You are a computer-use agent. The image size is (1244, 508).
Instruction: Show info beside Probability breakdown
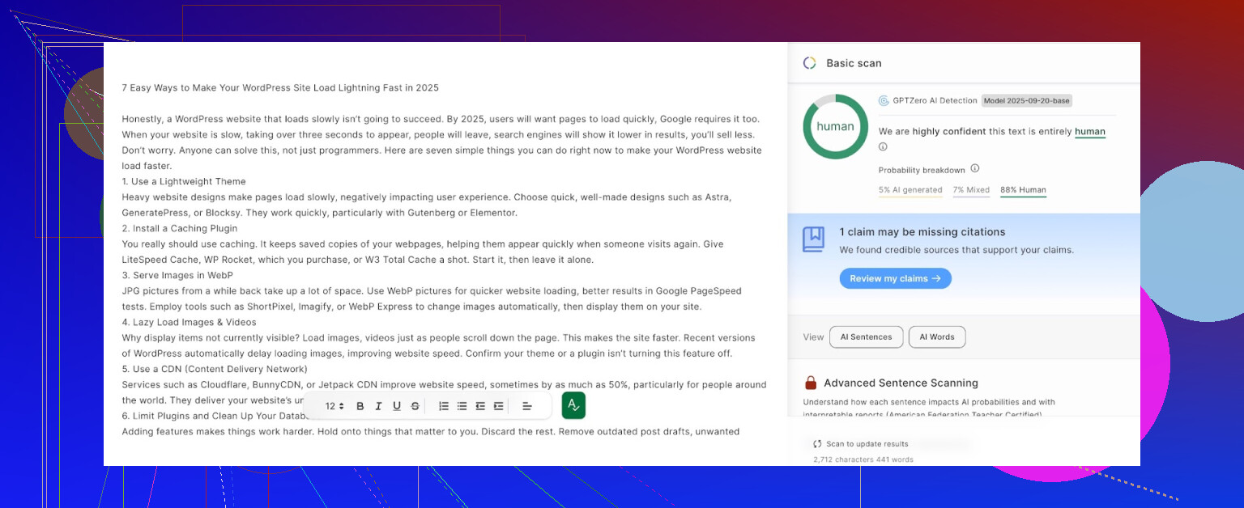point(975,169)
